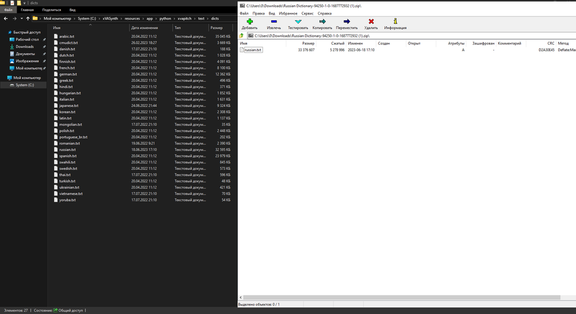Click Explorer's back arrow
Viewport: 576px width, 314px height.
coord(6,18)
